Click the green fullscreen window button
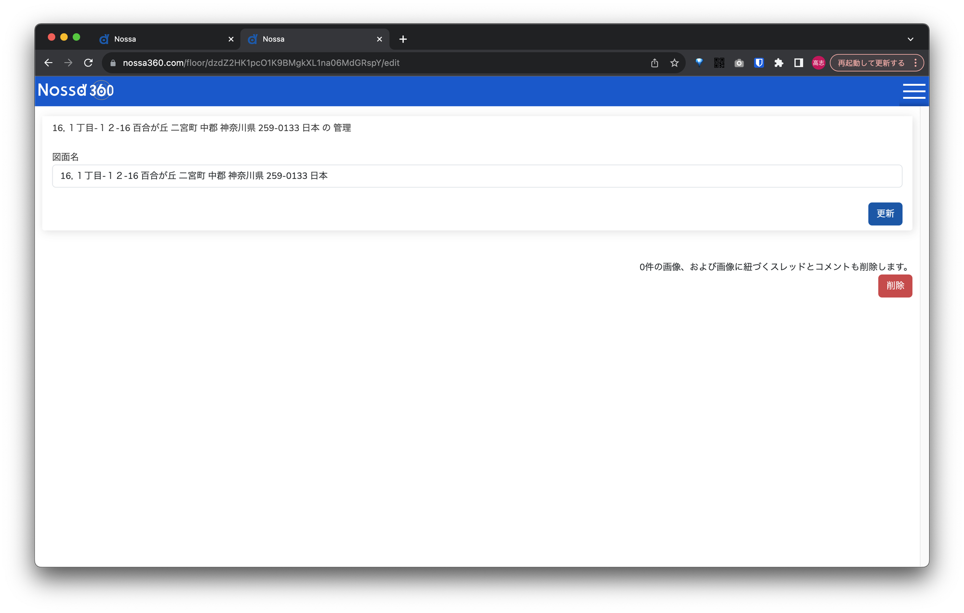Viewport: 964px width, 613px height. (x=76, y=37)
